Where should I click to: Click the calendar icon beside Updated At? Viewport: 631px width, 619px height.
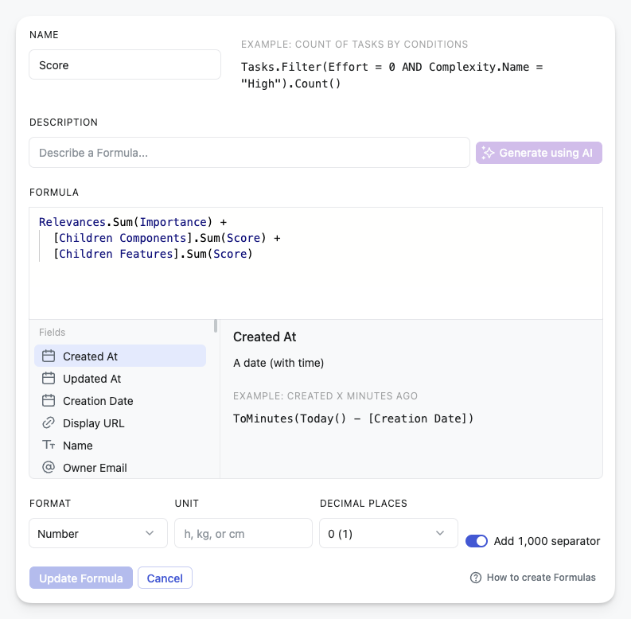[49, 379]
